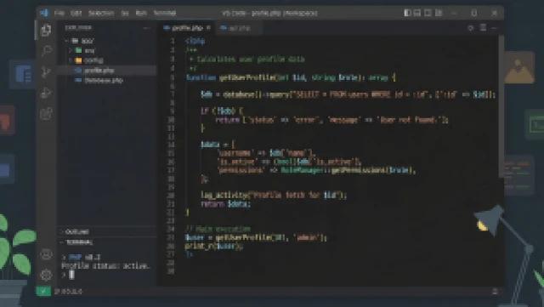Open the Edit menu

(76, 14)
